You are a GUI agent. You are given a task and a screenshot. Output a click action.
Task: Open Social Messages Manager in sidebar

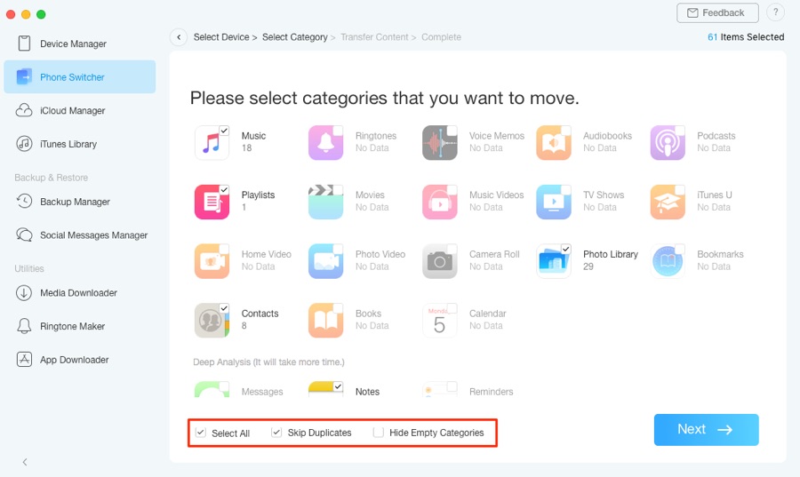tap(80, 235)
